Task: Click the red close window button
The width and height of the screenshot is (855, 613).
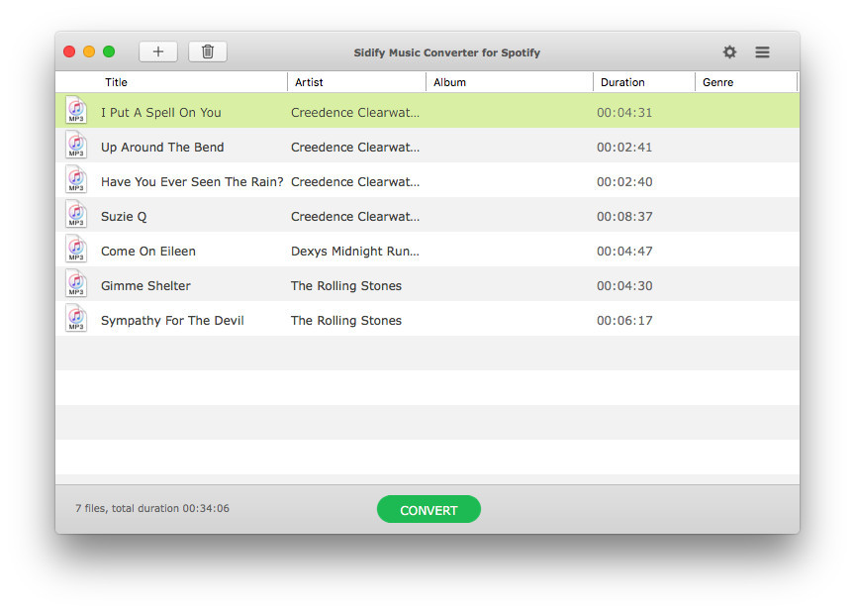Action: tap(69, 51)
